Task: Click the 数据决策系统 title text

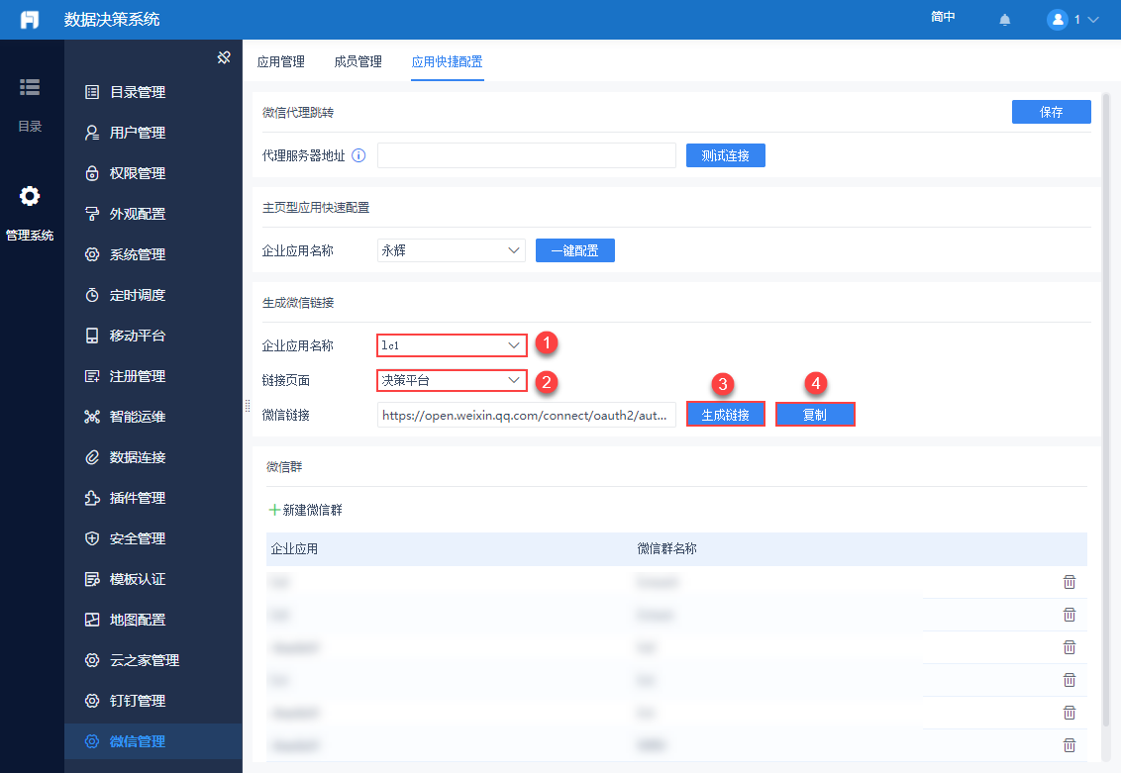Action: point(112,19)
